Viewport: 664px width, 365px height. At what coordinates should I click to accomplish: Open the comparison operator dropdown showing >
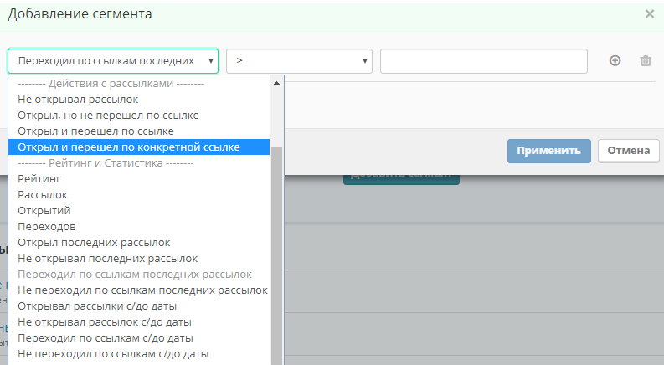(x=300, y=61)
